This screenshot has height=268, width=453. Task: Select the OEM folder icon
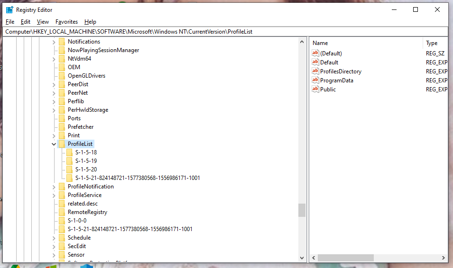pos(62,67)
